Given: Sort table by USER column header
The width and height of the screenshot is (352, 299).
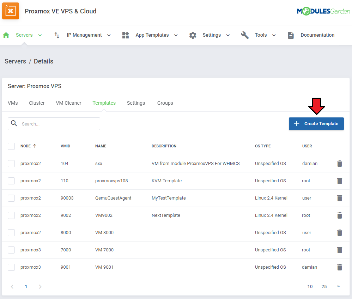Looking at the screenshot, I should (x=307, y=146).
